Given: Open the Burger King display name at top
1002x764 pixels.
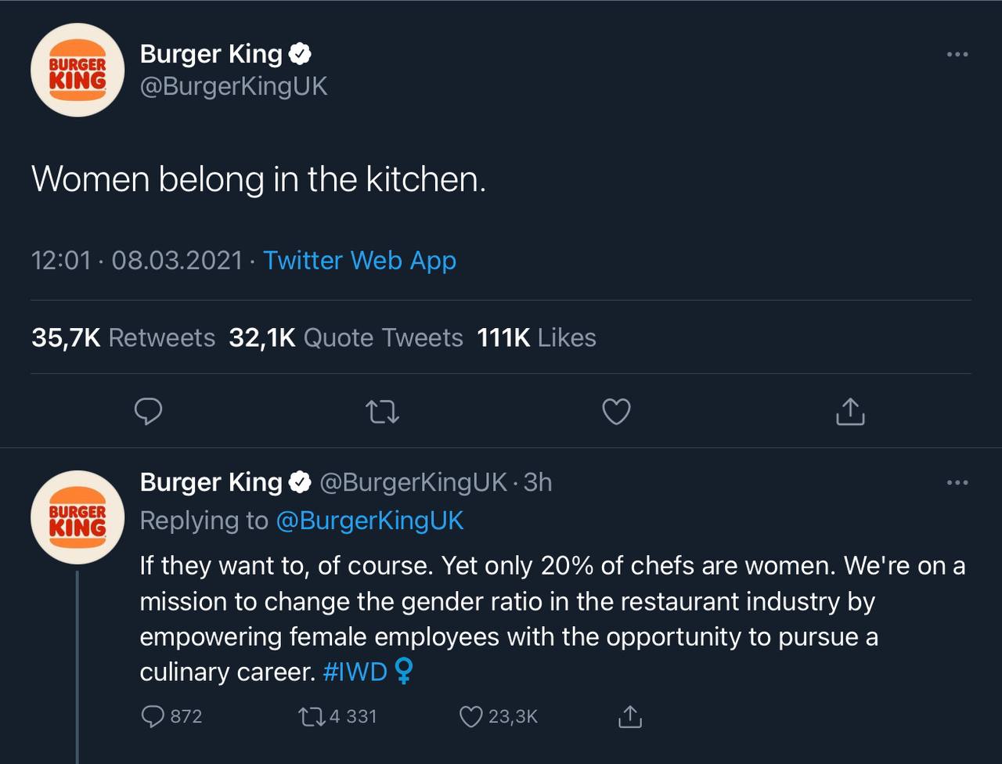Looking at the screenshot, I should click(211, 54).
